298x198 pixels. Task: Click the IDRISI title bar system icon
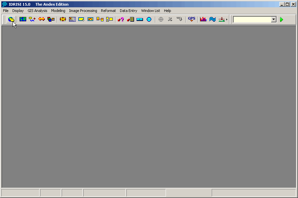coord(5,4)
